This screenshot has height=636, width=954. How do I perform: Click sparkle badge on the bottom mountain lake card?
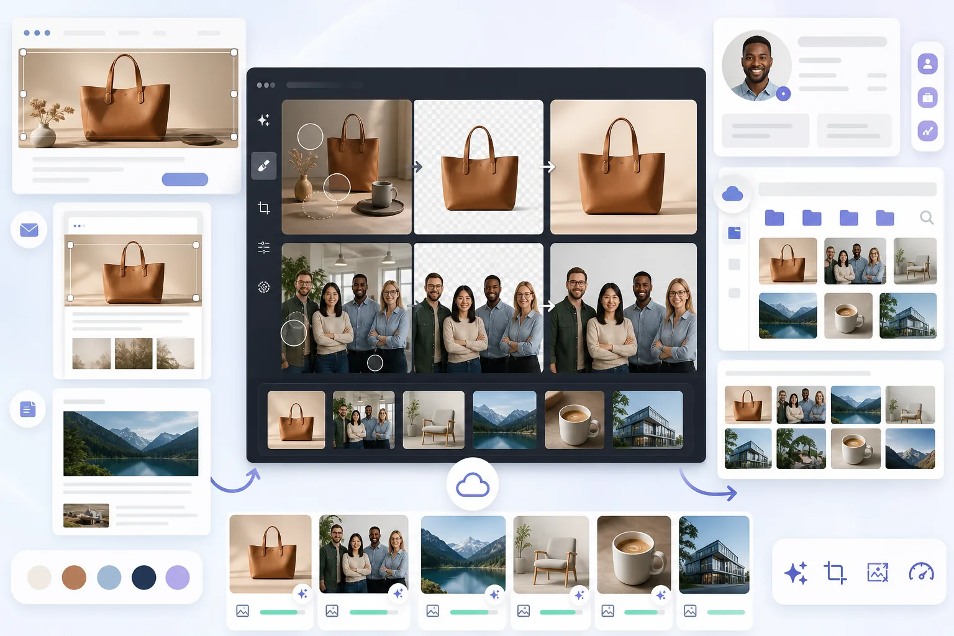click(494, 595)
